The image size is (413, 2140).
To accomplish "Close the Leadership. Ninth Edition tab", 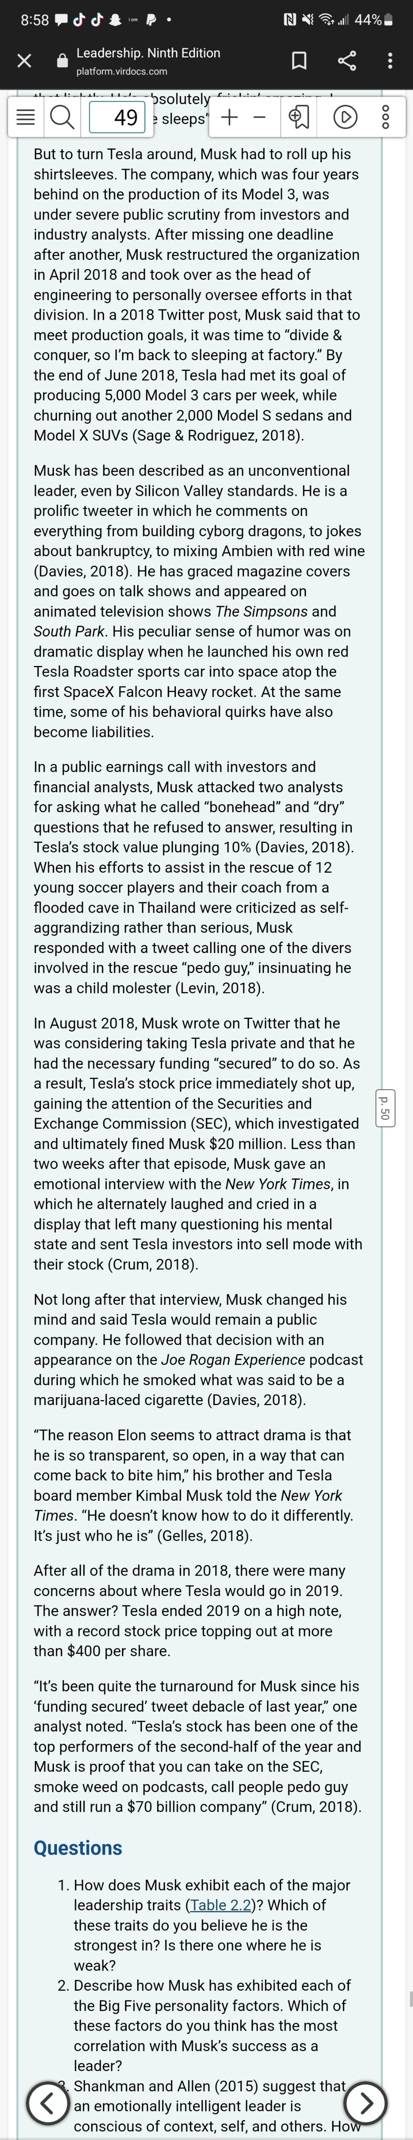I will pyautogui.click(x=24, y=61).
